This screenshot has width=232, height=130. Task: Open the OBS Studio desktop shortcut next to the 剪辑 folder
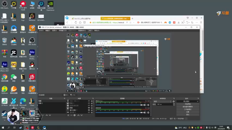point(32,41)
